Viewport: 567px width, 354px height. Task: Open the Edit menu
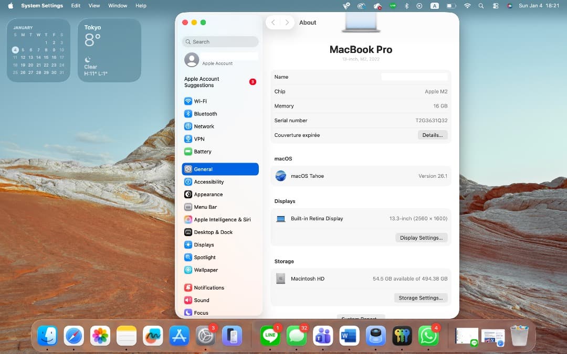(76, 6)
